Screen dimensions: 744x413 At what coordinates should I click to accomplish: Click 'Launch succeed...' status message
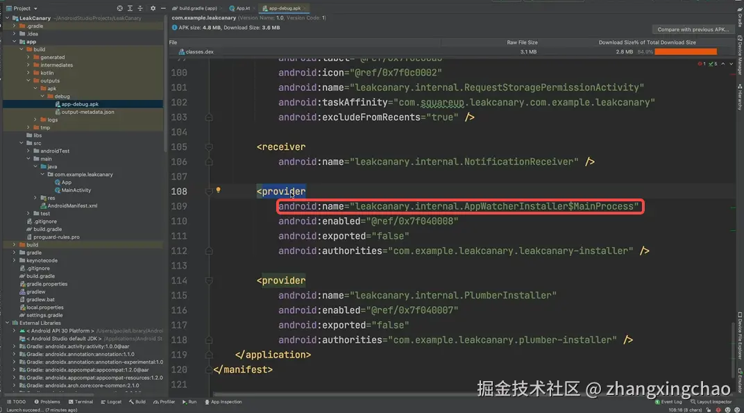click(x=42, y=410)
